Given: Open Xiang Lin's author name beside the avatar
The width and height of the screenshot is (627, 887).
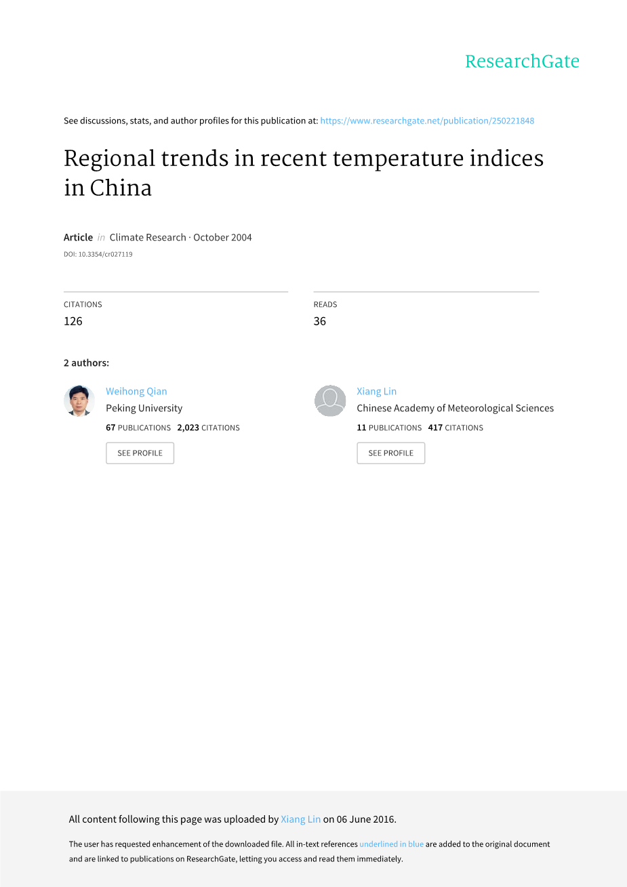Looking at the screenshot, I should pyautogui.click(x=376, y=391).
